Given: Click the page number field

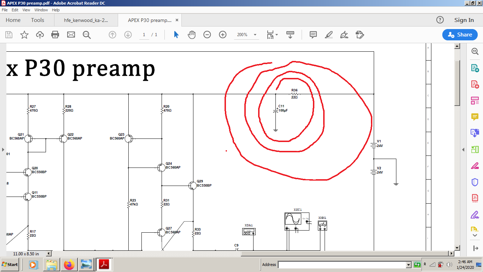Looking at the screenshot, I should 144,35.
